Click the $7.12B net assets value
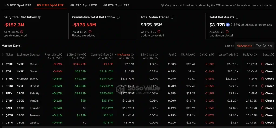The image size is (276, 128). 129,64
